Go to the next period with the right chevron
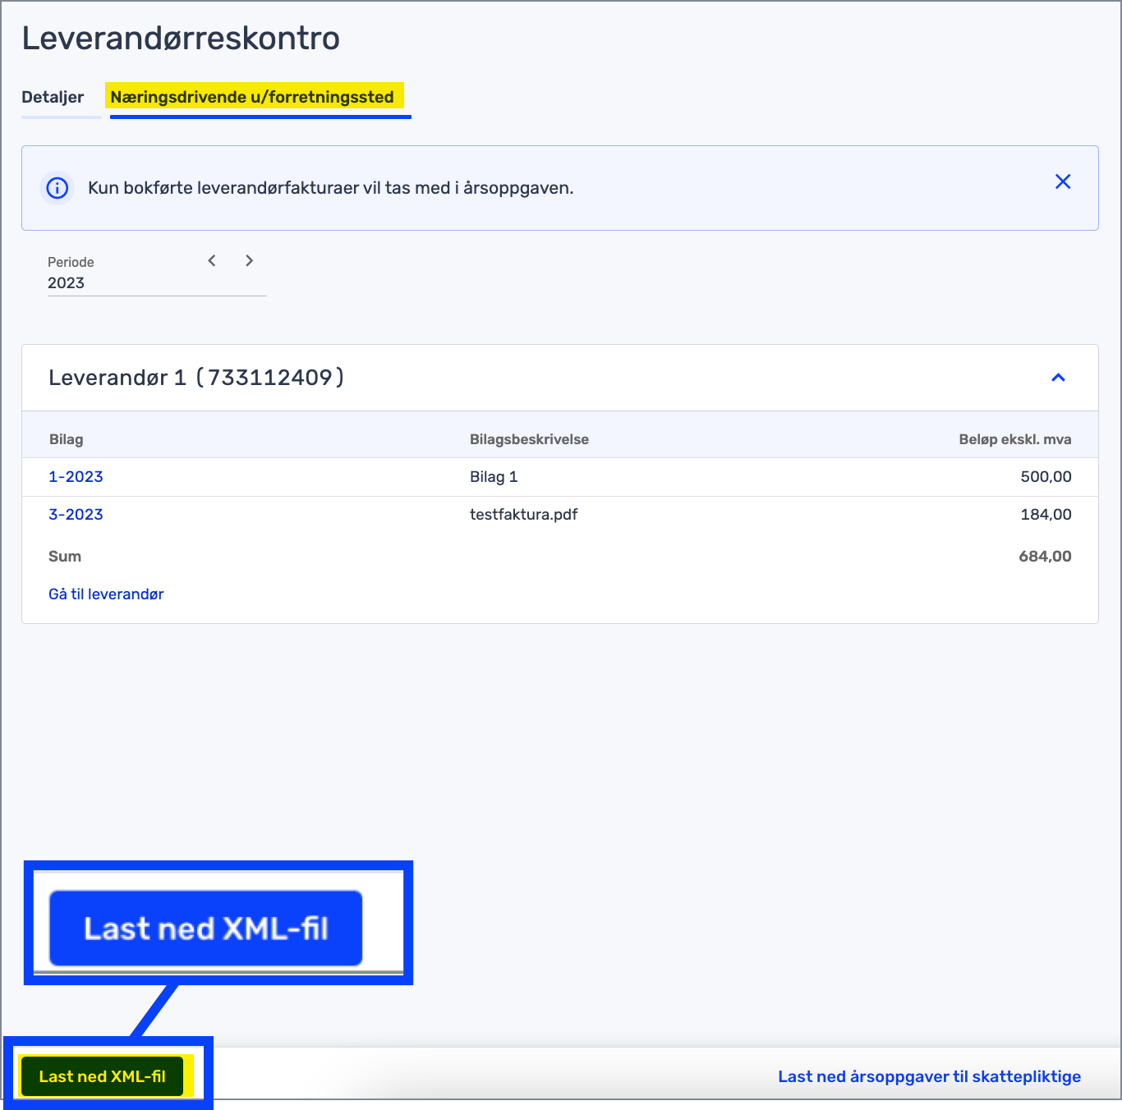 (249, 260)
